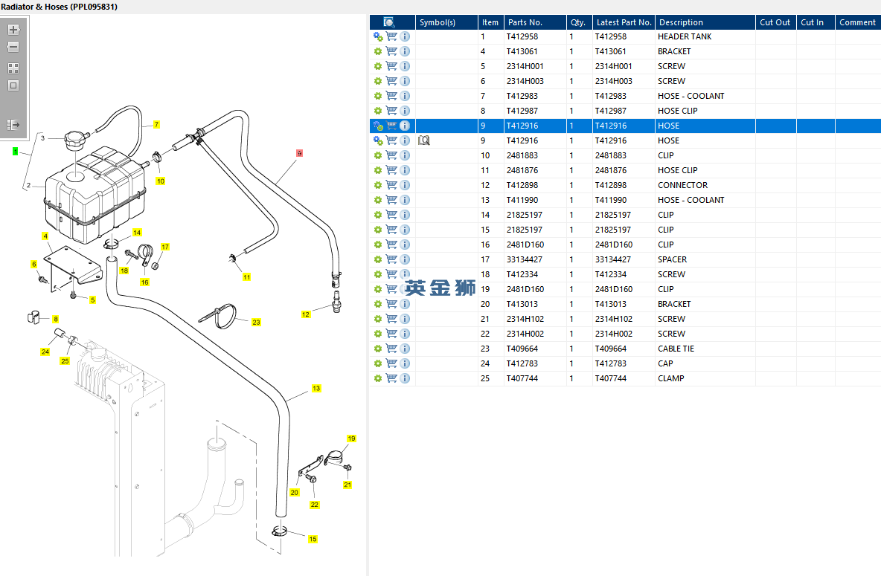Click the red callout 9 label

pos(299,153)
